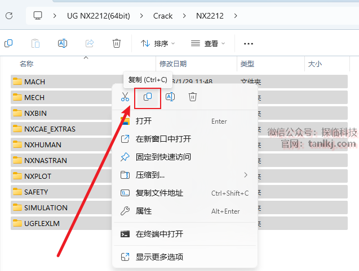359x271 pixels.
Task: Click the SAFETY folder icon
Action: [17, 192]
